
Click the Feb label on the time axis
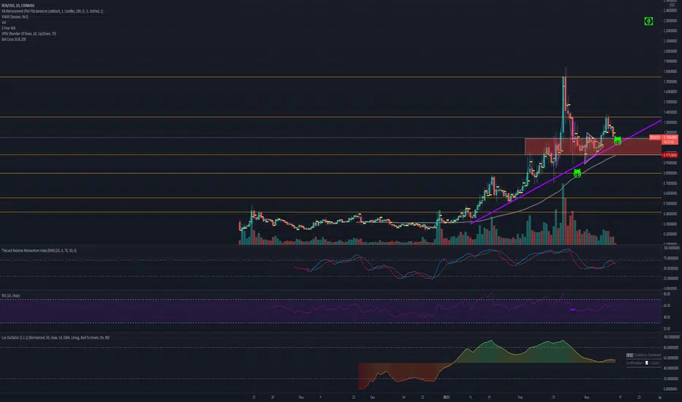click(x=520, y=397)
